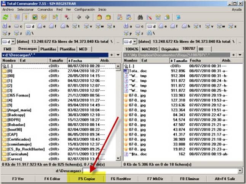The width and height of the screenshot is (246, 184).
Task: Click left panel scrollbar down arrow
Action: (x=118, y=159)
